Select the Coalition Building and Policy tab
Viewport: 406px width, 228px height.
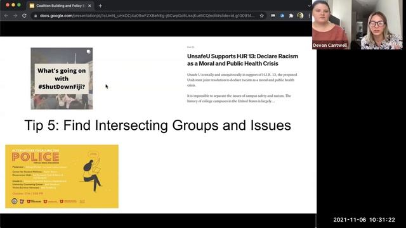pyautogui.click(x=60, y=6)
